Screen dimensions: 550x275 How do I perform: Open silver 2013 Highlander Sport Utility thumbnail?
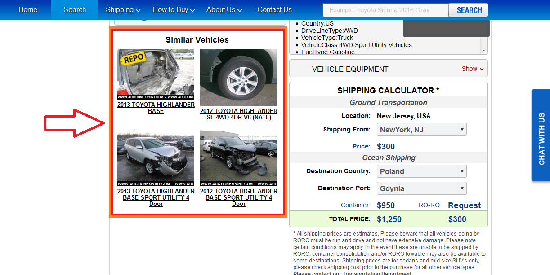click(x=156, y=158)
